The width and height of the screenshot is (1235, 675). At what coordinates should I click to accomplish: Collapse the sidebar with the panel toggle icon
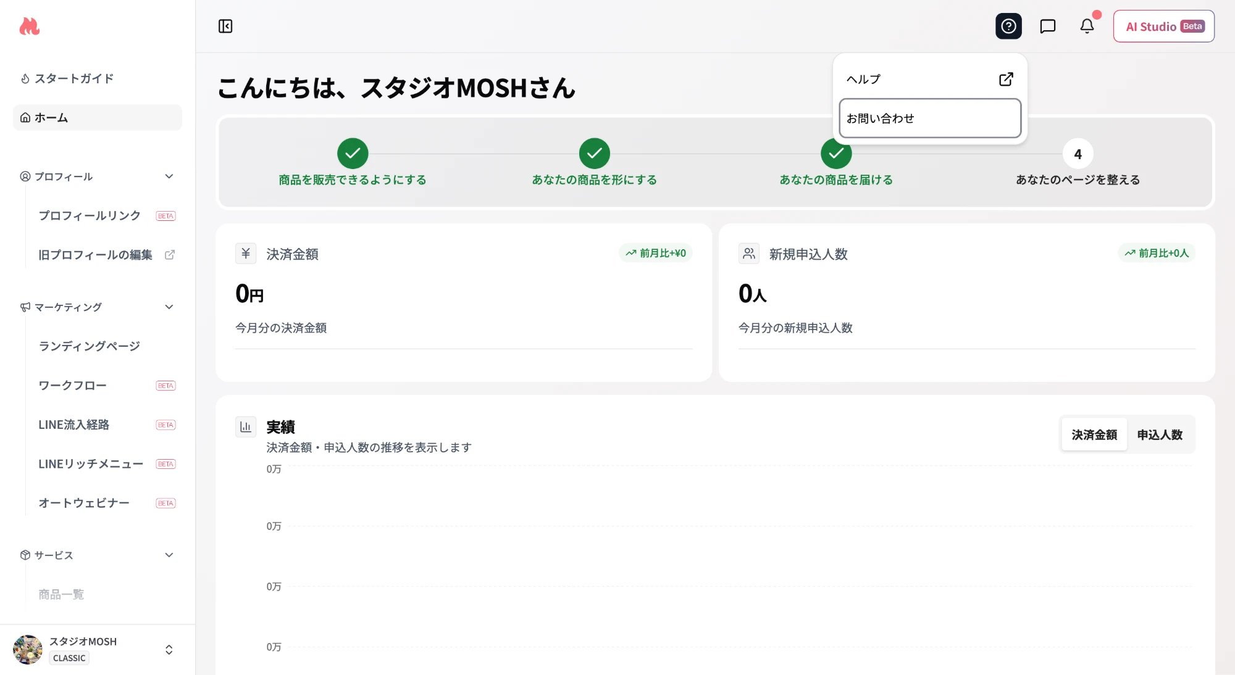[x=225, y=26]
